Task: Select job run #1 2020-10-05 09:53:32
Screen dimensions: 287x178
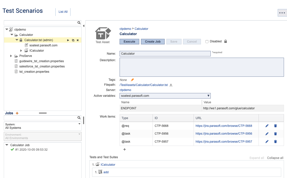Action: (x=31, y=150)
